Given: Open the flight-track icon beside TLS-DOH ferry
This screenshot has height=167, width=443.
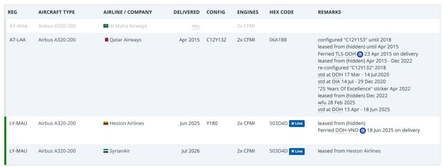Looking at the screenshot, I should pos(360,54).
